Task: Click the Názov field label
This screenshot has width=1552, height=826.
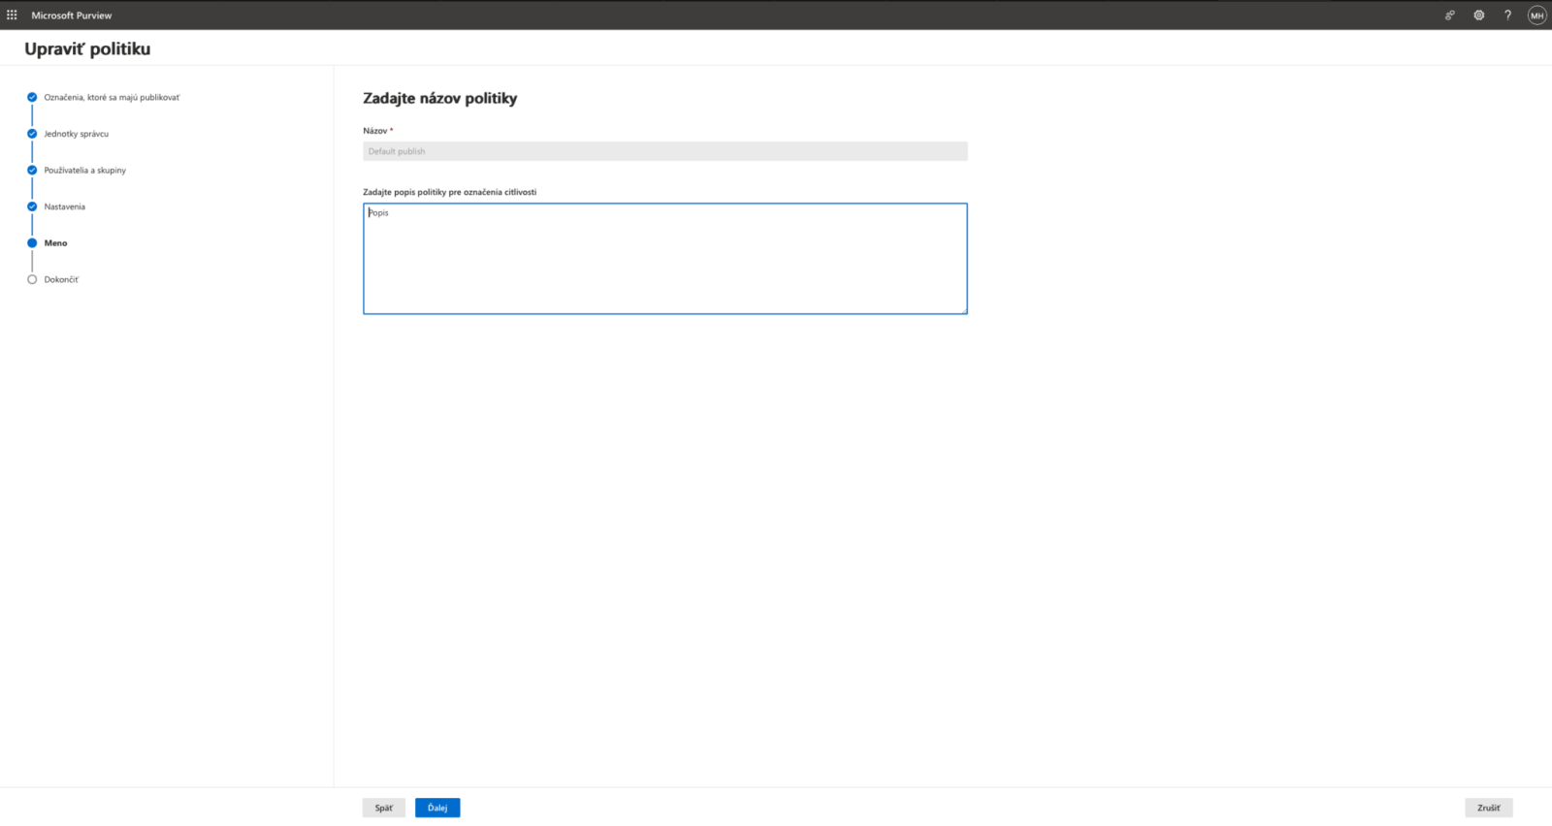Action: point(377,131)
